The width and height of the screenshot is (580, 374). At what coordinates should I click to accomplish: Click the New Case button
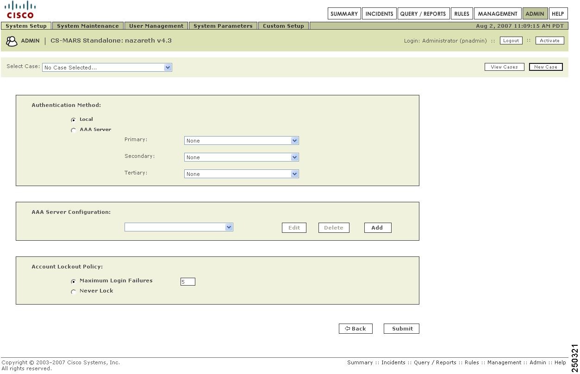click(545, 67)
